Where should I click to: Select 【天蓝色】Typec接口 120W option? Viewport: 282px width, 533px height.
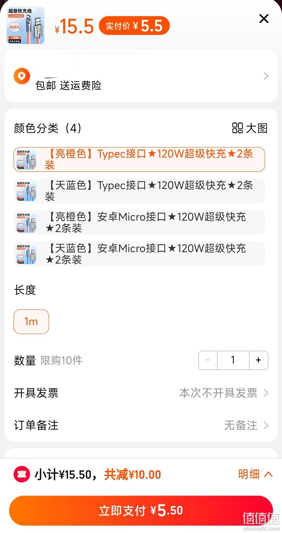(139, 191)
